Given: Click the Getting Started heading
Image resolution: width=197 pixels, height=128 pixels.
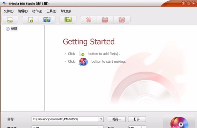Looking at the screenshot, I should tap(89, 42).
